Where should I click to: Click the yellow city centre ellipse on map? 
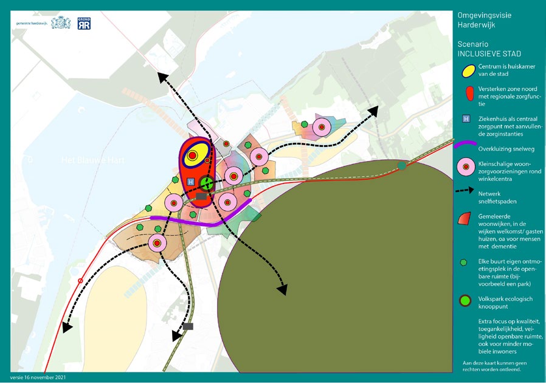(x=196, y=154)
